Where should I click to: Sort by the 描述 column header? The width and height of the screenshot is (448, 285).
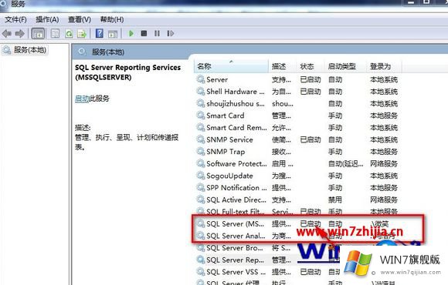coord(282,66)
